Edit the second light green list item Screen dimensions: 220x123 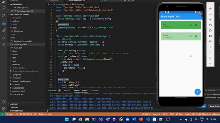(x=190, y=37)
